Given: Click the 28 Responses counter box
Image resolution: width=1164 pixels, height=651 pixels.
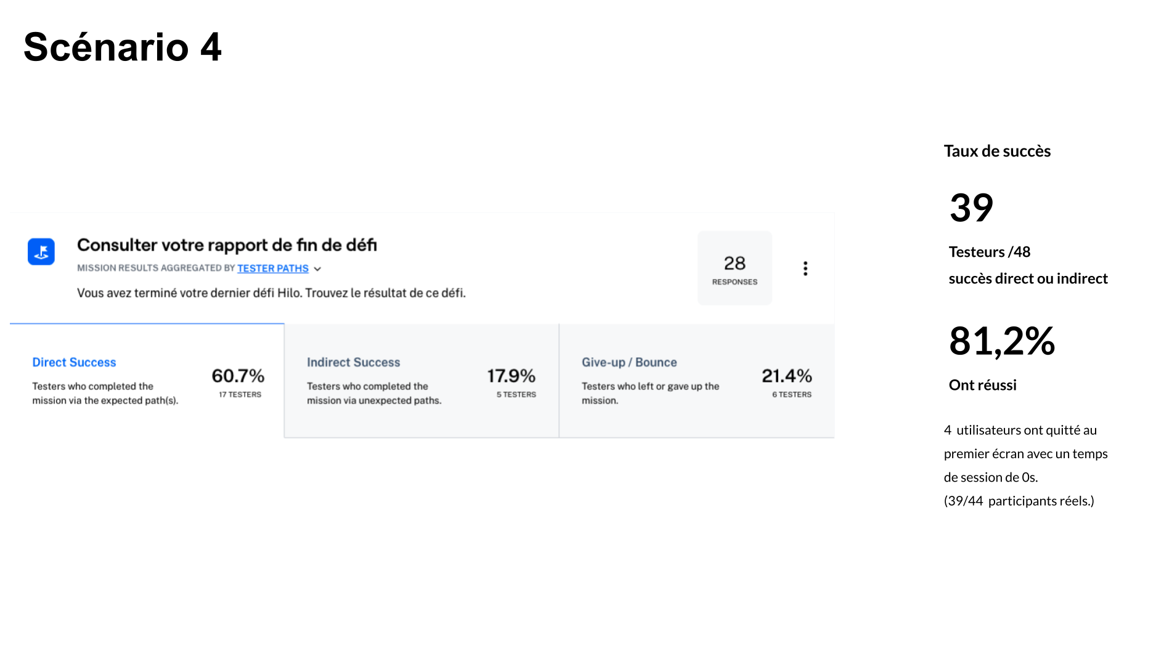Looking at the screenshot, I should coord(734,269).
